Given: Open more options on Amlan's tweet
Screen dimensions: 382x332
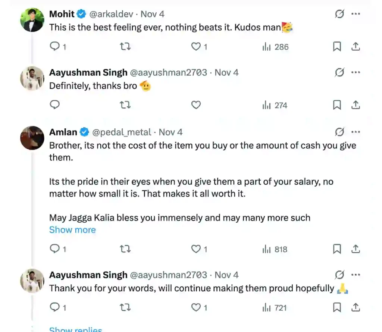Looking at the screenshot, I should [x=356, y=132].
